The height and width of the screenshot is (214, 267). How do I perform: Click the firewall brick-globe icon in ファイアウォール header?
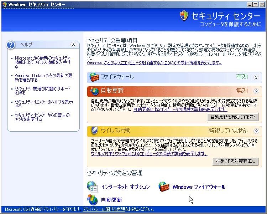94,77
